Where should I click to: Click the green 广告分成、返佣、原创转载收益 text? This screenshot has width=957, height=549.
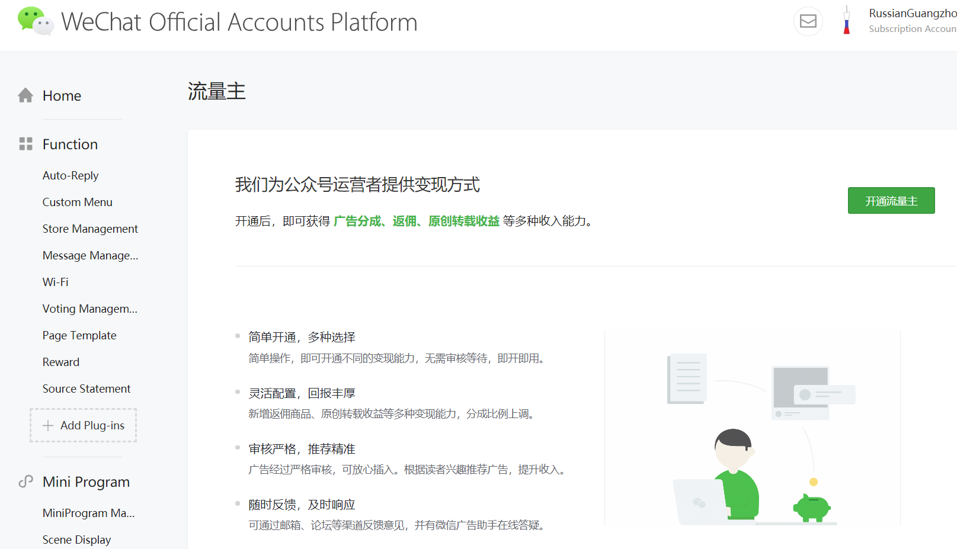417,221
